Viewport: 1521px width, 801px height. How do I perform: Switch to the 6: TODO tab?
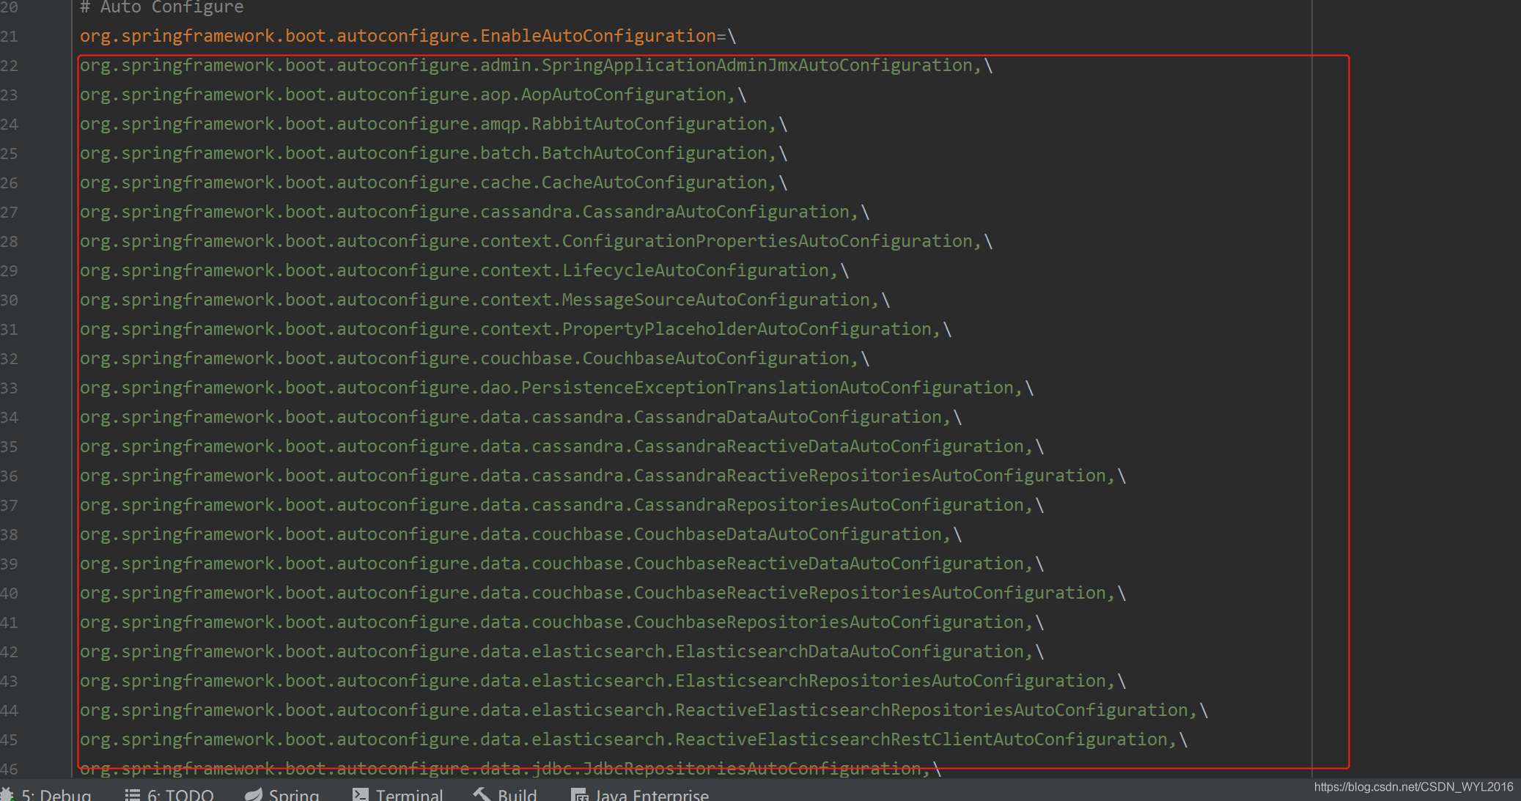coord(169,794)
